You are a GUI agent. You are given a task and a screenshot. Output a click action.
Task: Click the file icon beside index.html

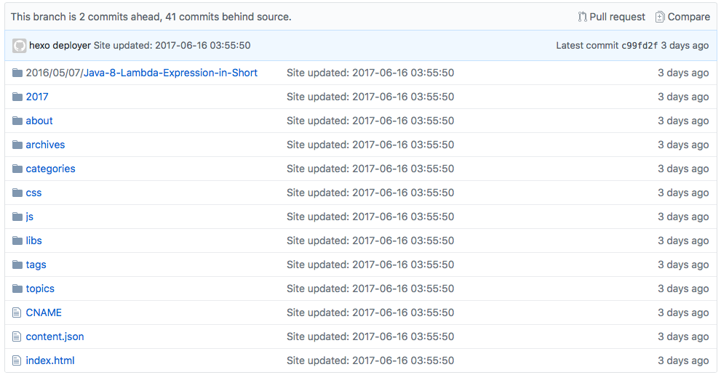coord(17,360)
